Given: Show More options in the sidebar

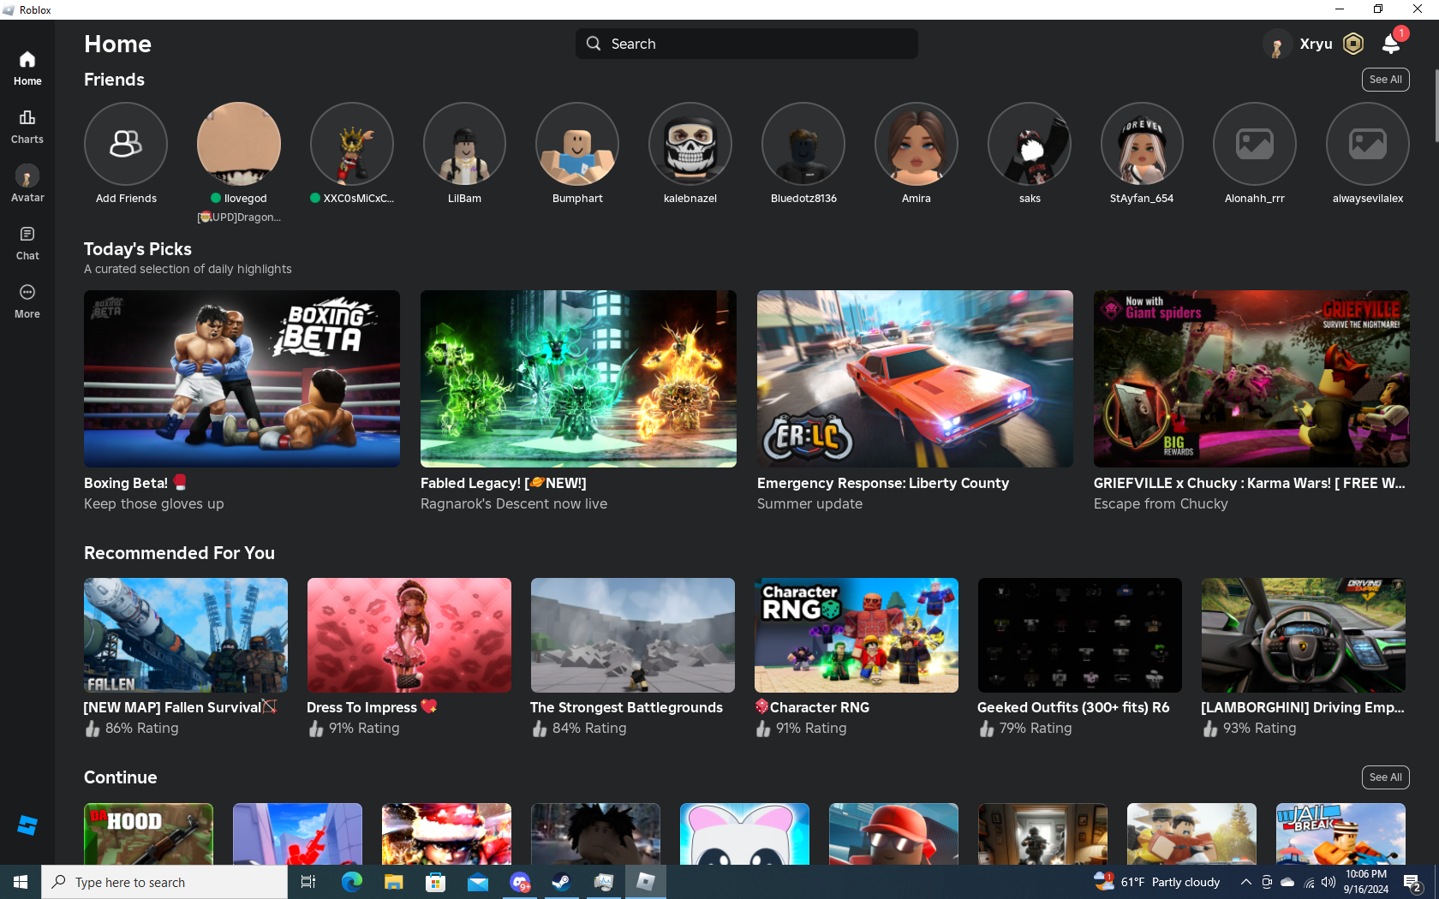Looking at the screenshot, I should tap(27, 301).
